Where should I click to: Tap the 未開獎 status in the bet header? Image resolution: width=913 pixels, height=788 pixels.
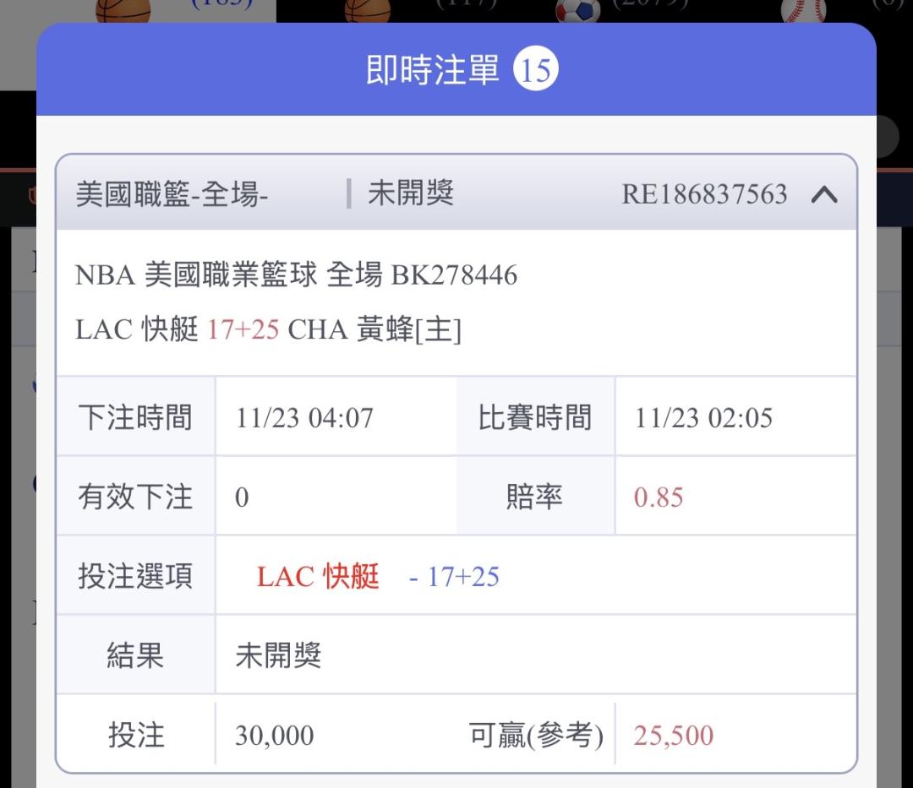(411, 194)
